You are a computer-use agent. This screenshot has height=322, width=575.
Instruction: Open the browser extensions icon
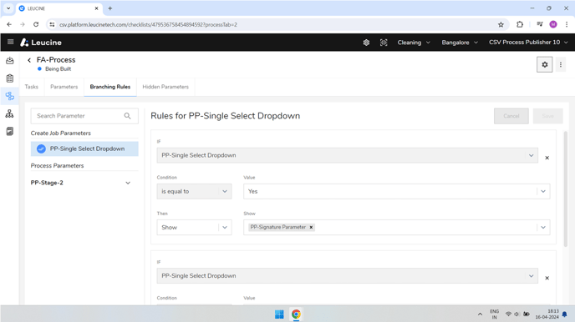520,24
